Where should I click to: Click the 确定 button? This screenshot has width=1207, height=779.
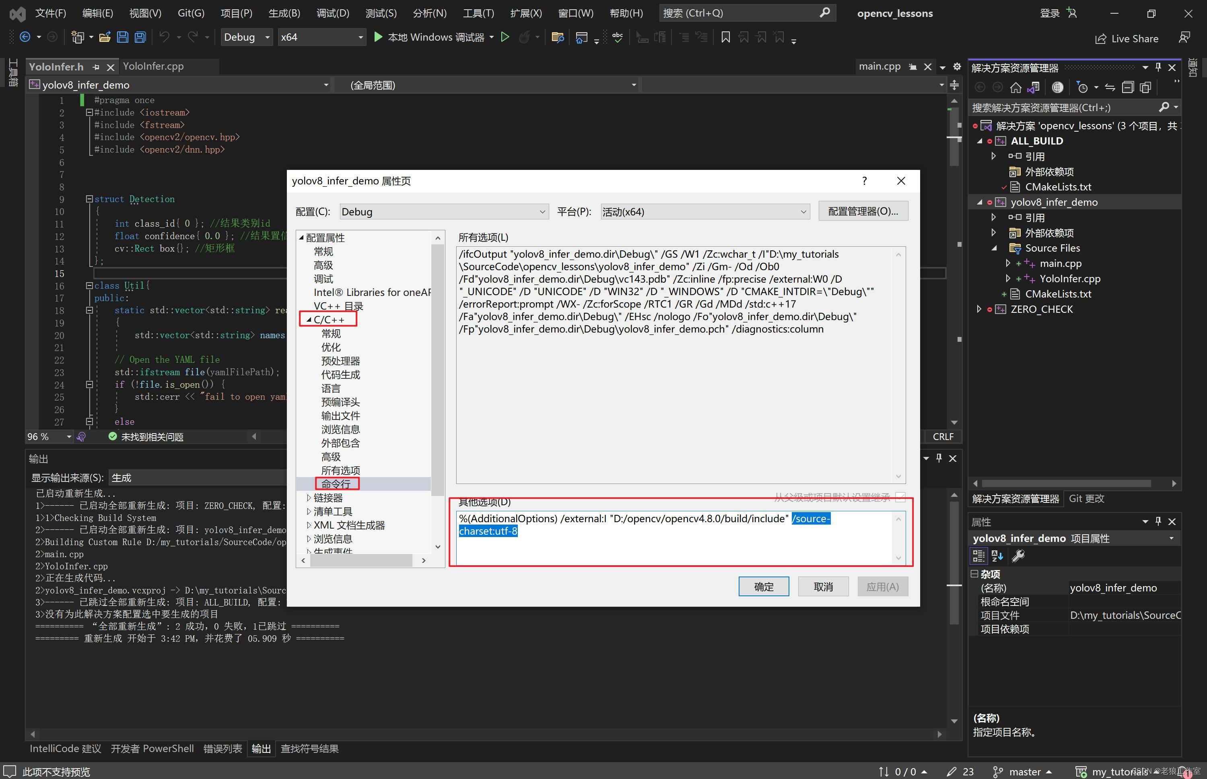(x=763, y=586)
